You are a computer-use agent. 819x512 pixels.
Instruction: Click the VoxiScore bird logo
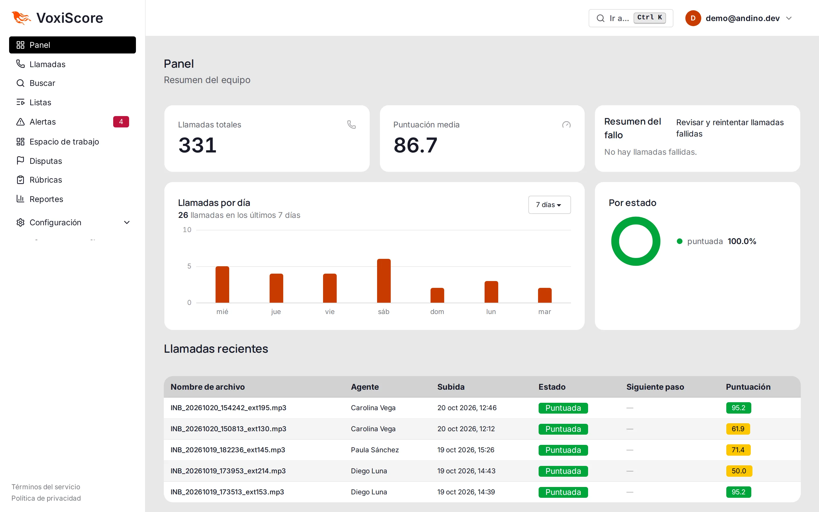[21, 18]
